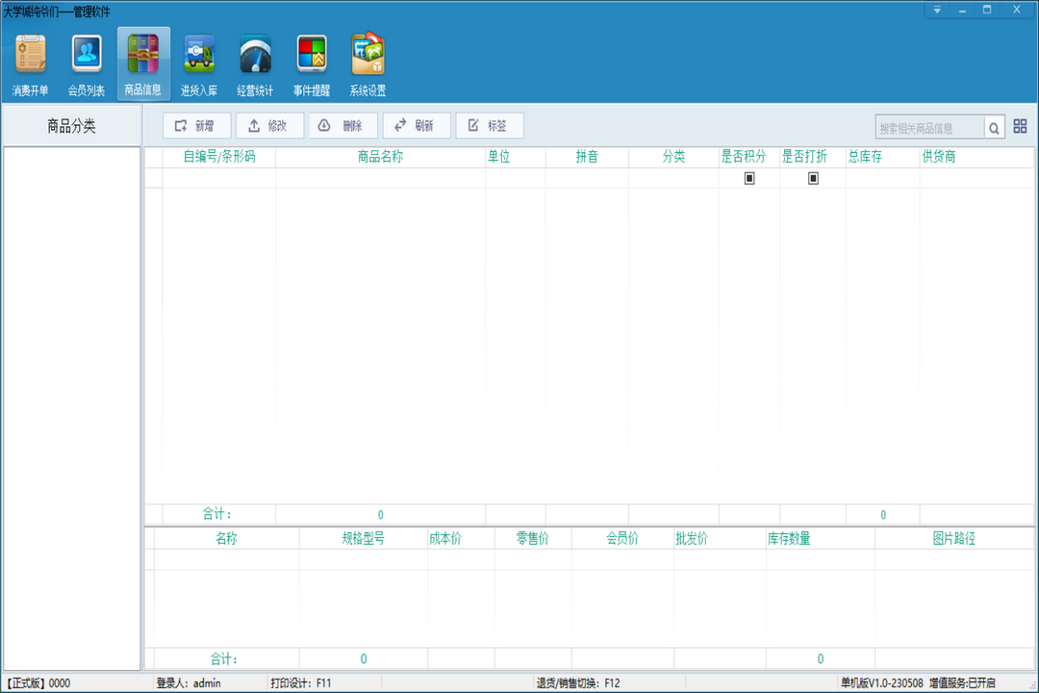Open the 会员列表 member list

tap(87, 64)
